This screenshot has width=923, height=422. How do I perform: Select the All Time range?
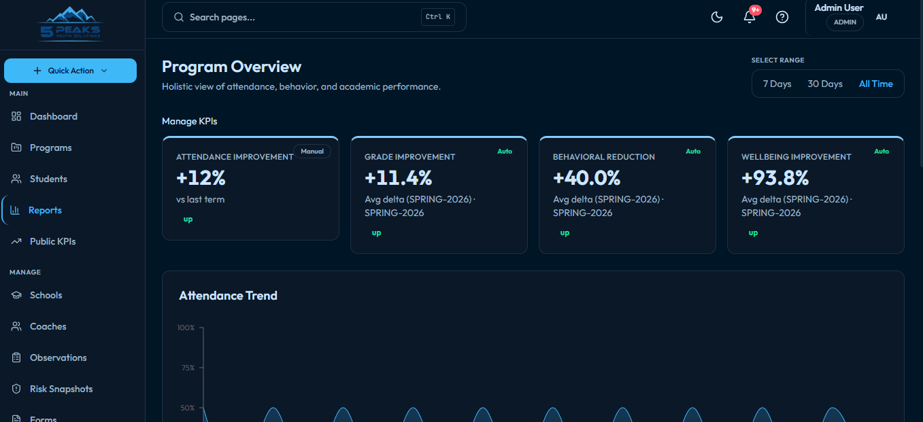click(876, 84)
